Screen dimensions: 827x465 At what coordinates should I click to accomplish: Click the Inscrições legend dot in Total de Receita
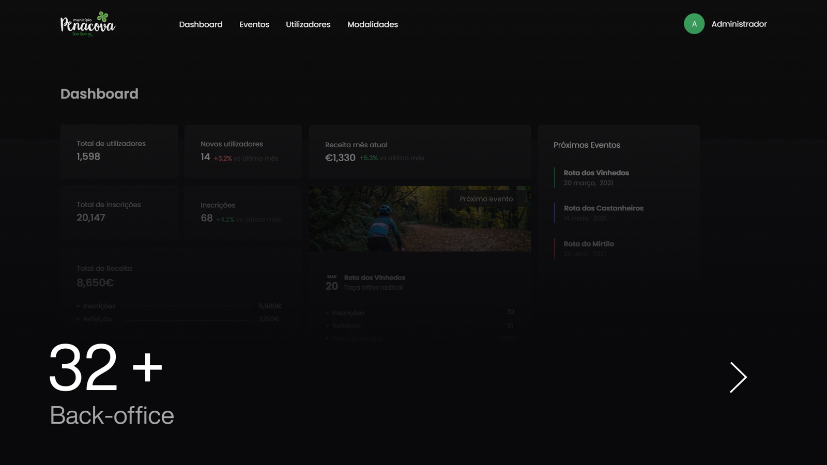[x=79, y=306]
